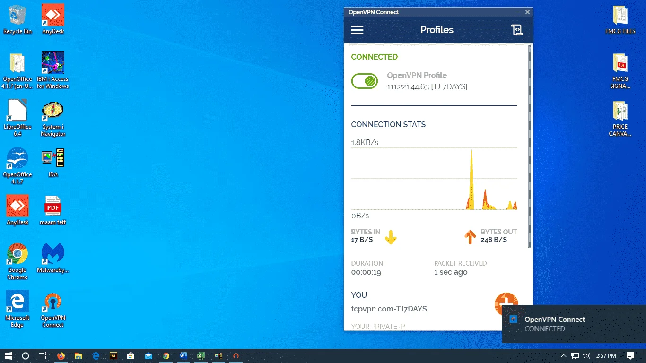Select the "maam teff" PDF file
The image size is (646, 363).
[53, 210]
